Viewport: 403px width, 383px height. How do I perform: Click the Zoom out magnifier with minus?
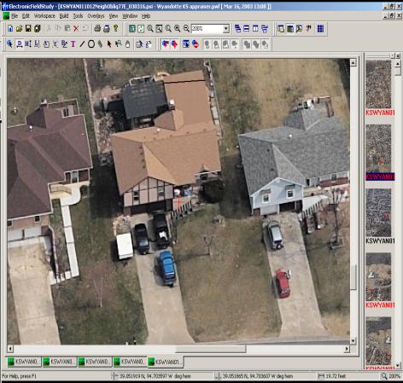[186, 28]
